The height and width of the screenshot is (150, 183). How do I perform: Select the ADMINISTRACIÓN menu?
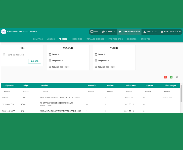(129, 32)
